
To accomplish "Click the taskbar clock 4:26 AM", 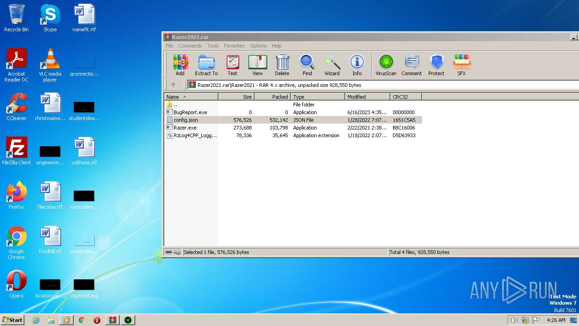I will point(556,320).
